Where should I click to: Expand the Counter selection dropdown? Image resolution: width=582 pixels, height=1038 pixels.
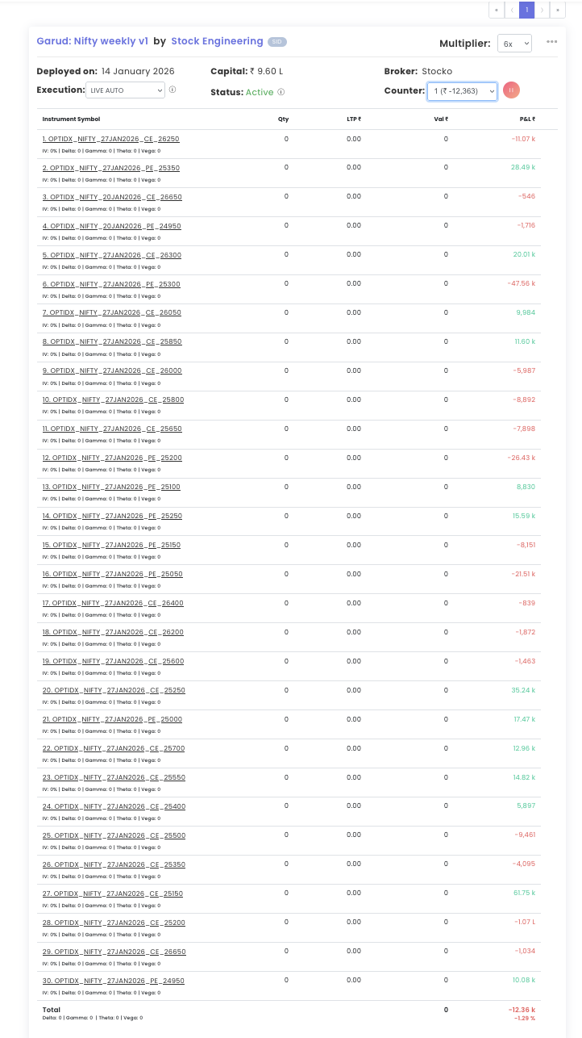coord(462,90)
